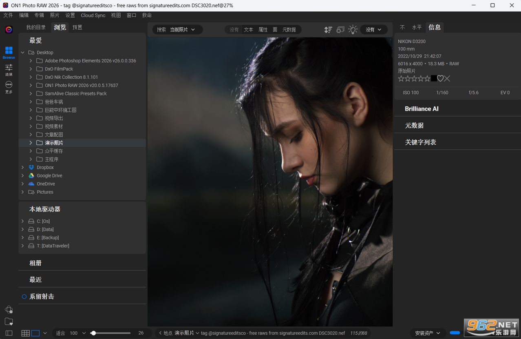Open the 视图 view menu
The height and width of the screenshot is (339, 521).
tap(116, 15)
